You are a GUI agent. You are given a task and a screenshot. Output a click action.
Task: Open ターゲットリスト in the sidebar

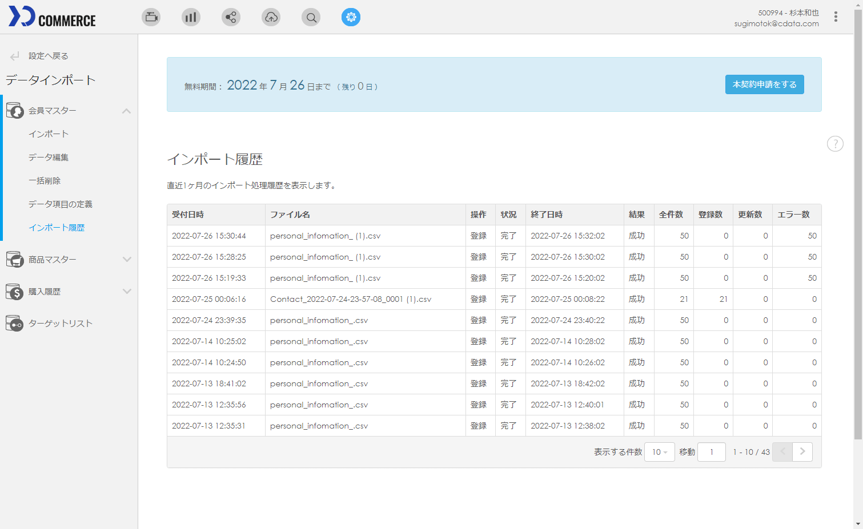61,324
